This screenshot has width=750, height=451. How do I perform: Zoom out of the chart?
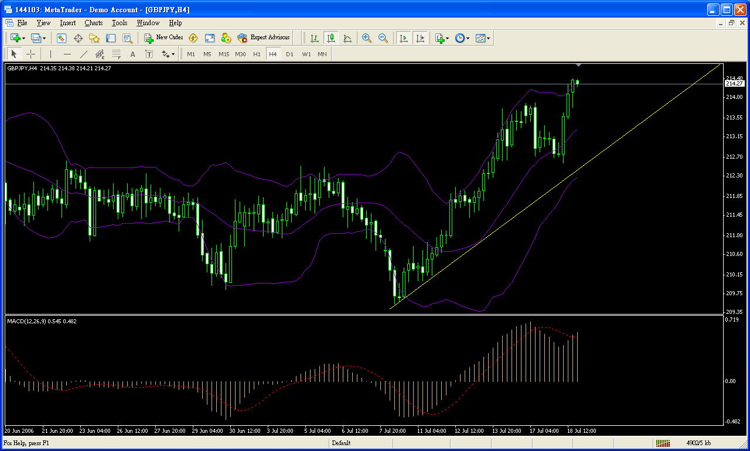(x=383, y=38)
